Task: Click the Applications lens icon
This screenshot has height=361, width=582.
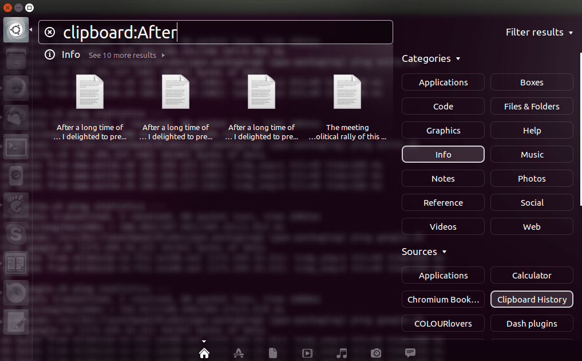Action: (x=239, y=353)
